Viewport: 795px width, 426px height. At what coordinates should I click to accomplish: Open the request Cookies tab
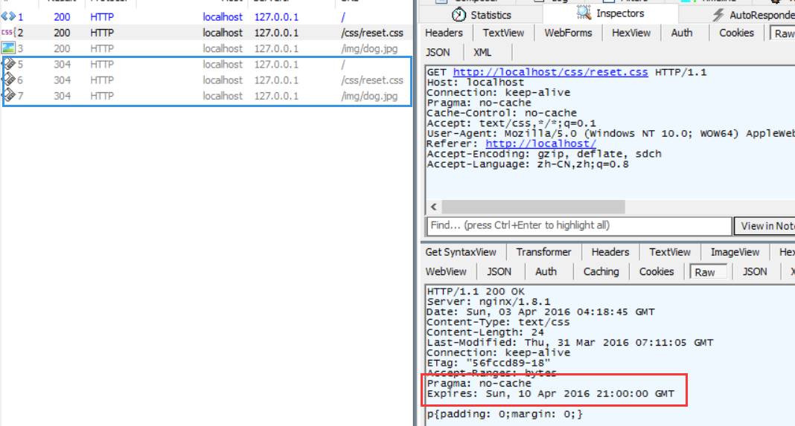(736, 33)
